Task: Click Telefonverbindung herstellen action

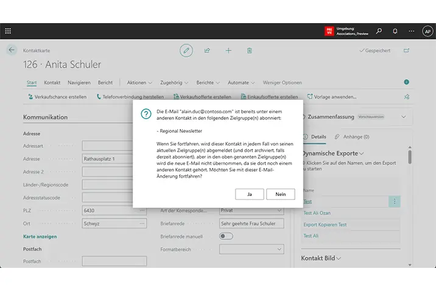Action: click(x=130, y=97)
